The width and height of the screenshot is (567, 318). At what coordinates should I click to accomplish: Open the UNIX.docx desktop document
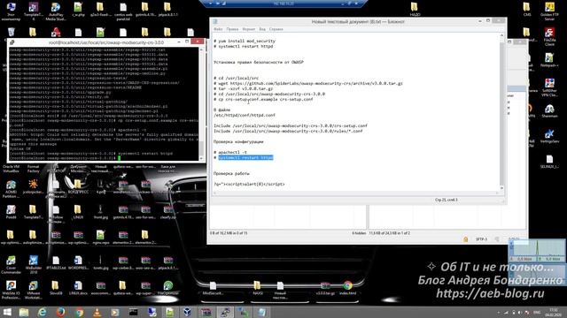[x=78, y=288]
